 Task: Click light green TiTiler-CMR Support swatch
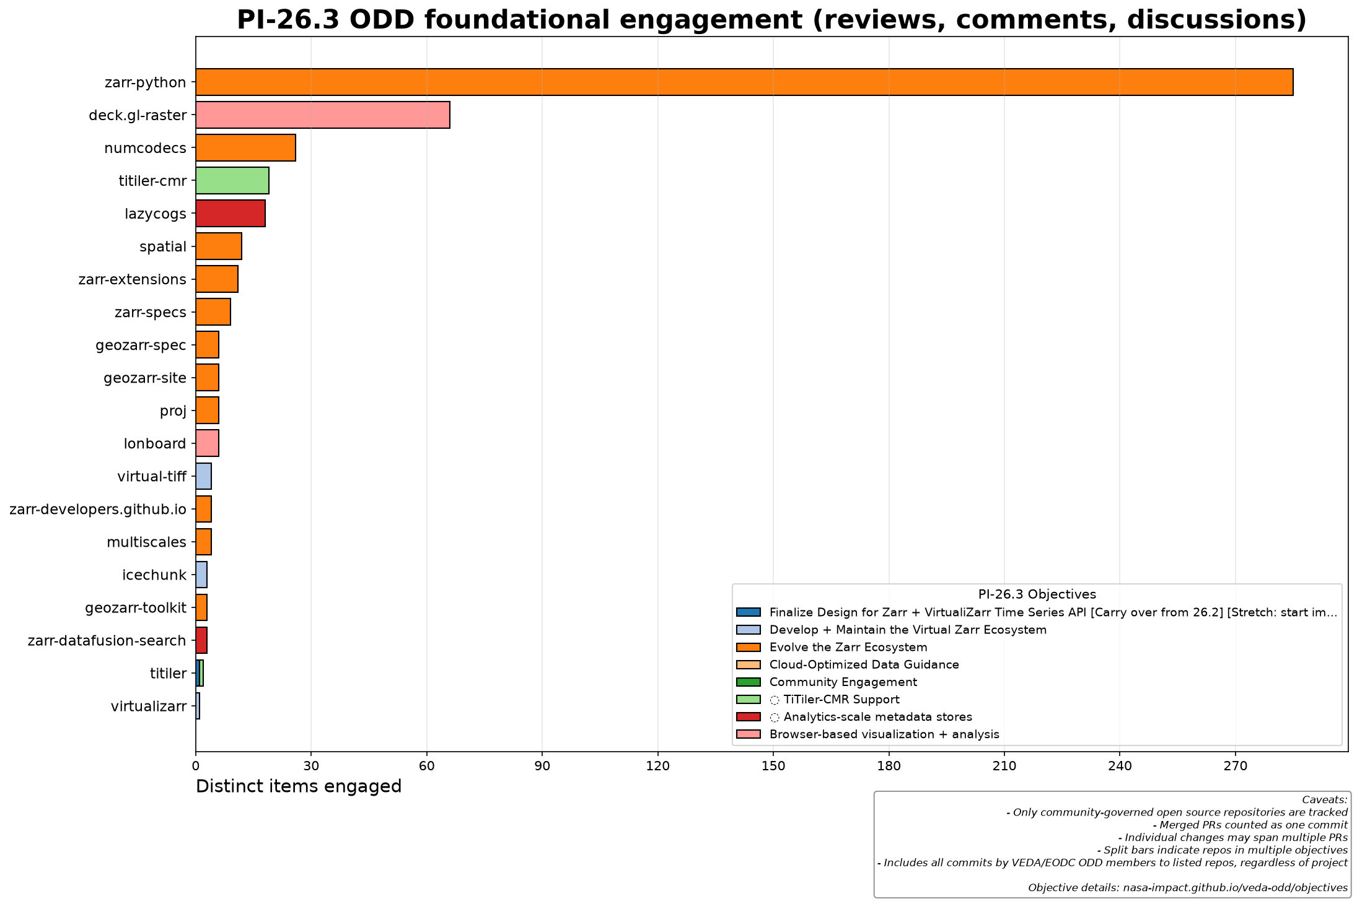[x=748, y=700]
